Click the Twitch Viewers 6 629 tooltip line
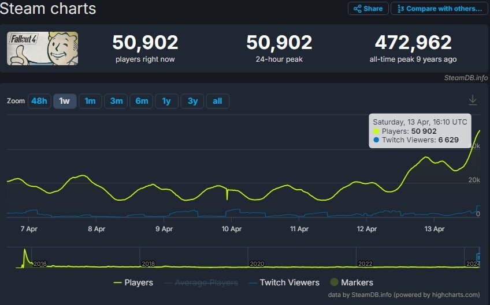Viewport: 490px width, 305px height. (416, 140)
